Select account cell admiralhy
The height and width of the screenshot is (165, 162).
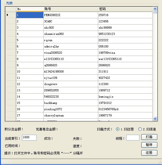71,46
